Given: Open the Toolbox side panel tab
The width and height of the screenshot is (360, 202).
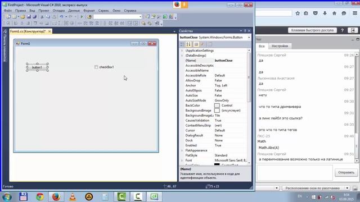Looking at the screenshot, I should [4, 46].
